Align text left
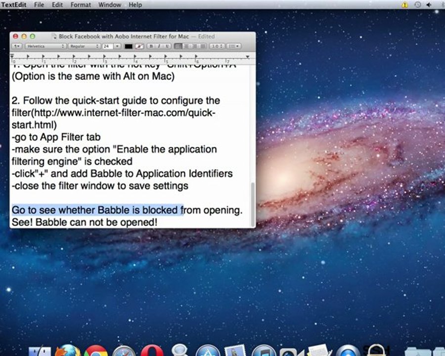445x356 pixels. click(x=178, y=46)
